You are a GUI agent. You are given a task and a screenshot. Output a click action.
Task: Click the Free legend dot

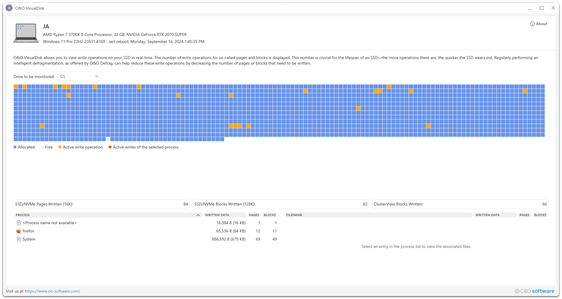click(42, 147)
